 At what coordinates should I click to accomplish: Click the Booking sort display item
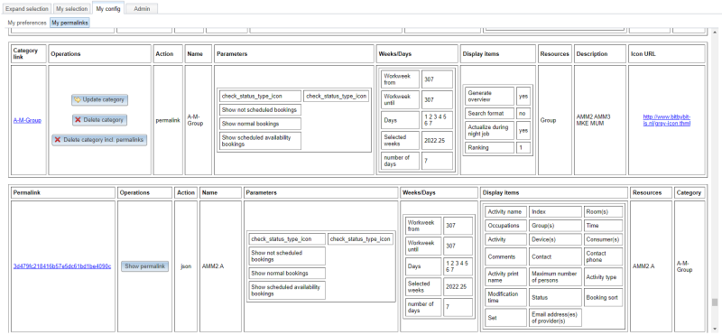click(x=603, y=297)
